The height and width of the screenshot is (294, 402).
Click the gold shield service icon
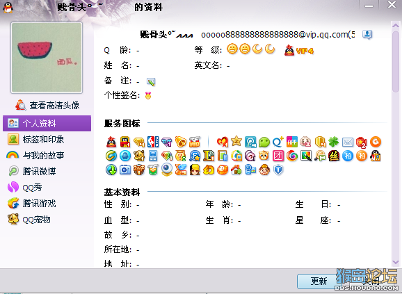click(320, 142)
